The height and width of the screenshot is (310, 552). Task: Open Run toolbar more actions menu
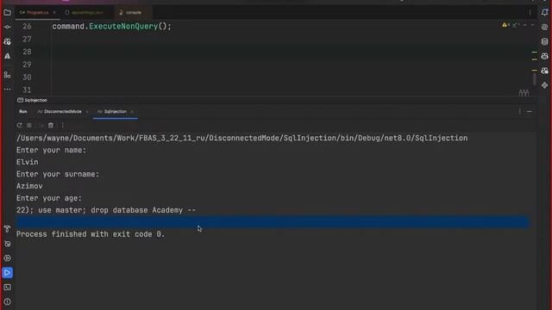coord(63,126)
